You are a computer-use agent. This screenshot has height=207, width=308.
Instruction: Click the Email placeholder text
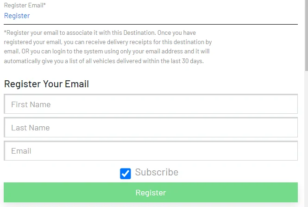pos(21,151)
